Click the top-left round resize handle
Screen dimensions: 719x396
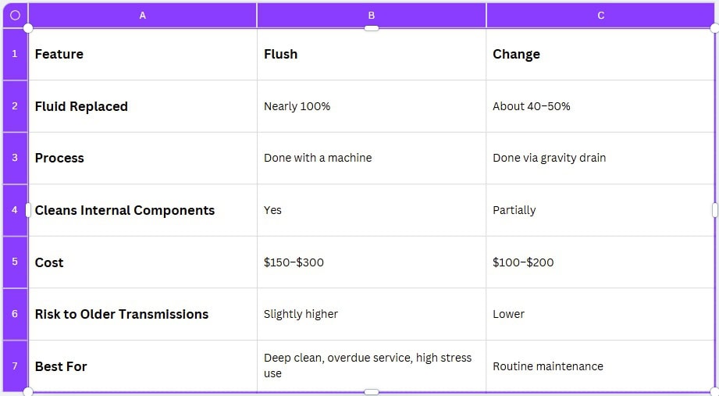(x=28, y=28)
